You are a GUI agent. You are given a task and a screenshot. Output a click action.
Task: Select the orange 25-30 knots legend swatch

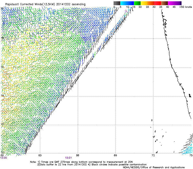[x=151, y=3]
